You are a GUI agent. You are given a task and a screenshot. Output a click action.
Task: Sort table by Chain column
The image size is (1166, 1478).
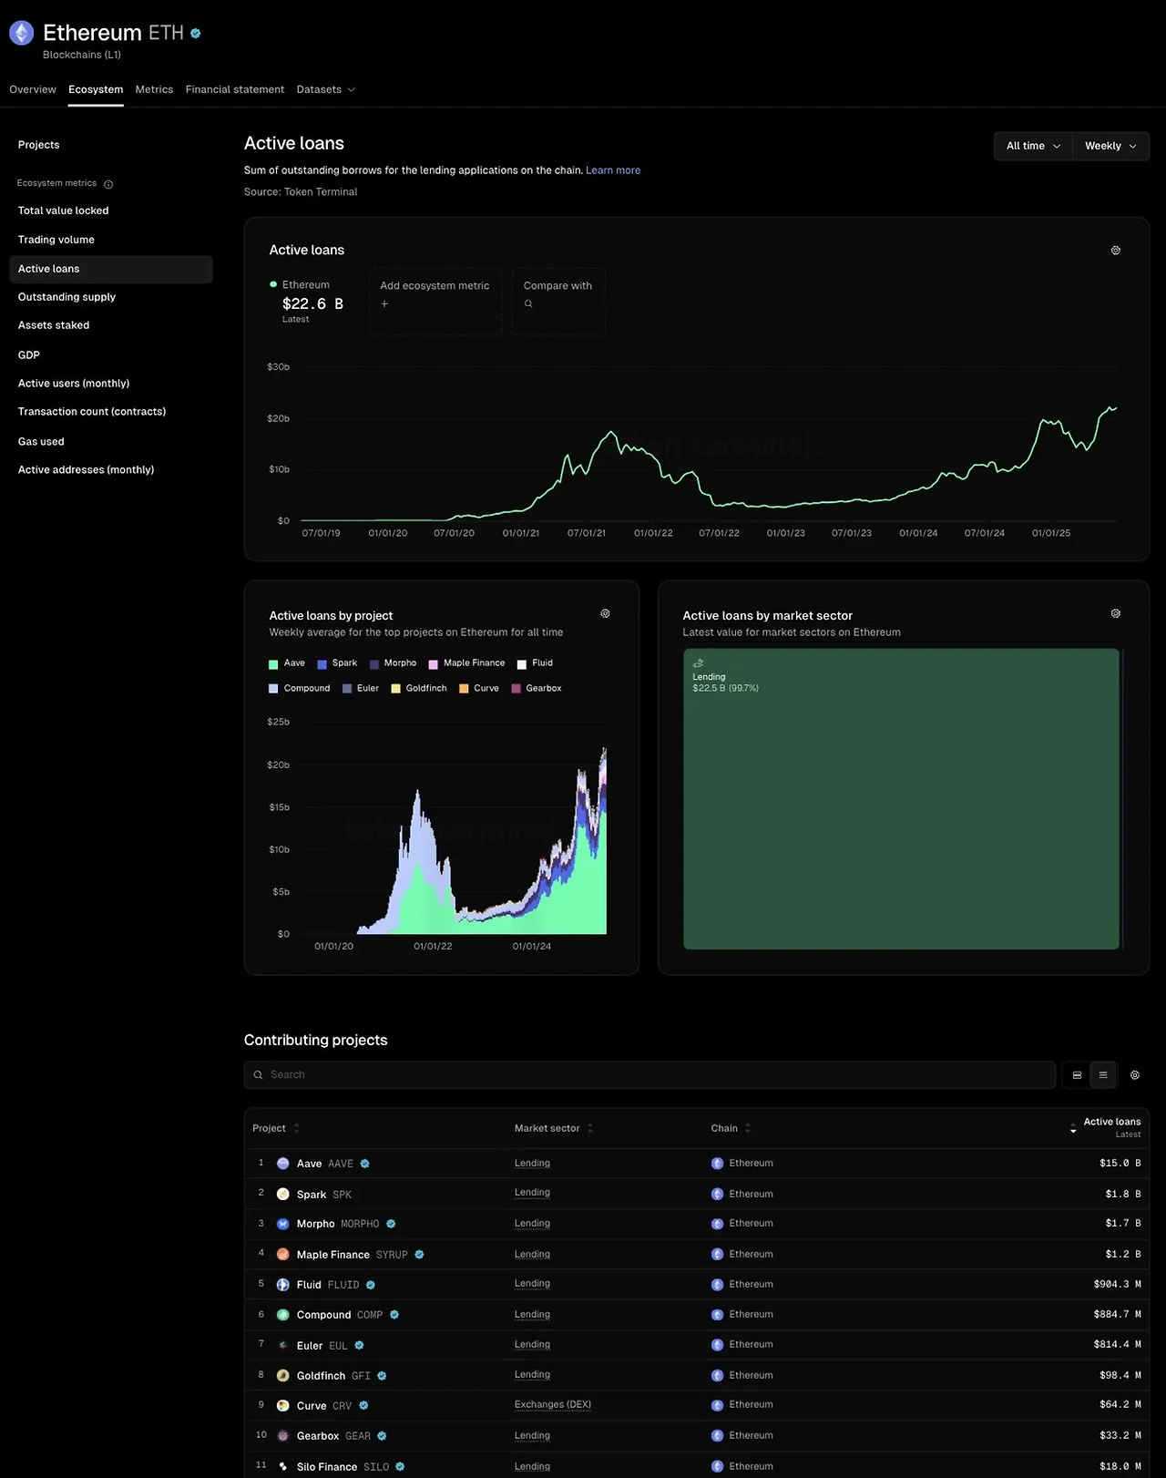[x=731, y=1128]
